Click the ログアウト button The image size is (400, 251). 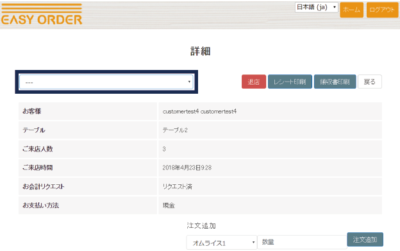click(x=382, y=10)
